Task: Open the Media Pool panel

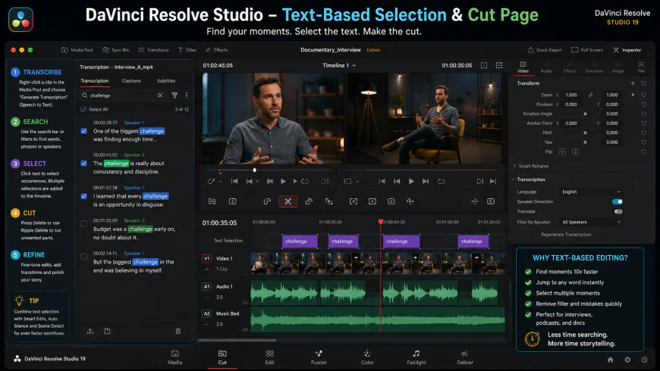Action: coord(77,50)
